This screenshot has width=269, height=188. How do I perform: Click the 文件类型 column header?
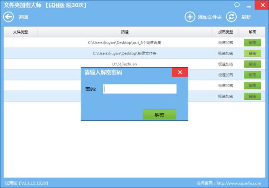20,32
